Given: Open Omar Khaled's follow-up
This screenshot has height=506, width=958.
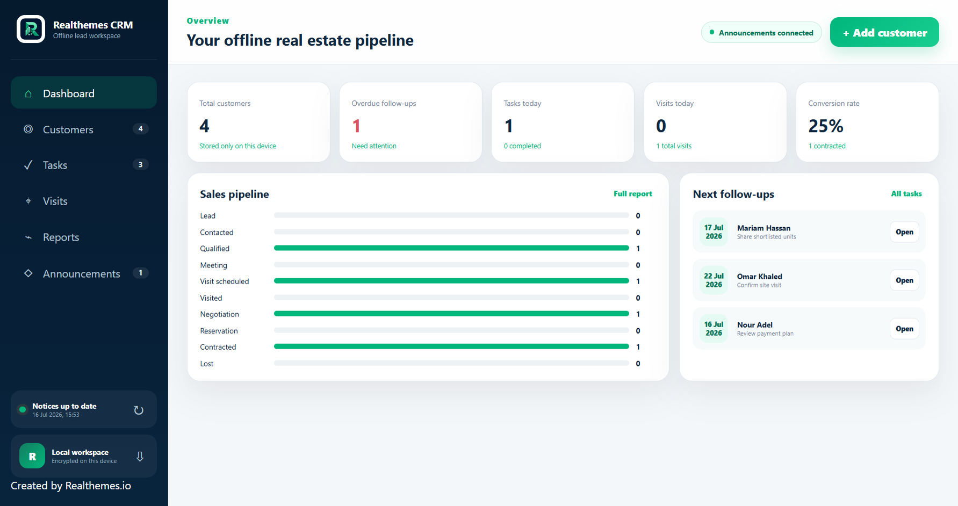Looking at the screenshot, I should click(904, 280).
